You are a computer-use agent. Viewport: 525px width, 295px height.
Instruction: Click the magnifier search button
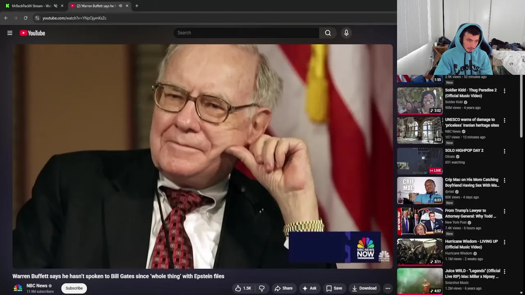click(328, 33)
